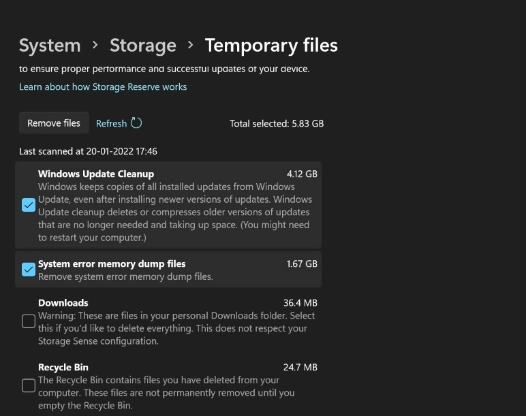
Task: Click the 24.7 MB size value
Action: point(300,367)
